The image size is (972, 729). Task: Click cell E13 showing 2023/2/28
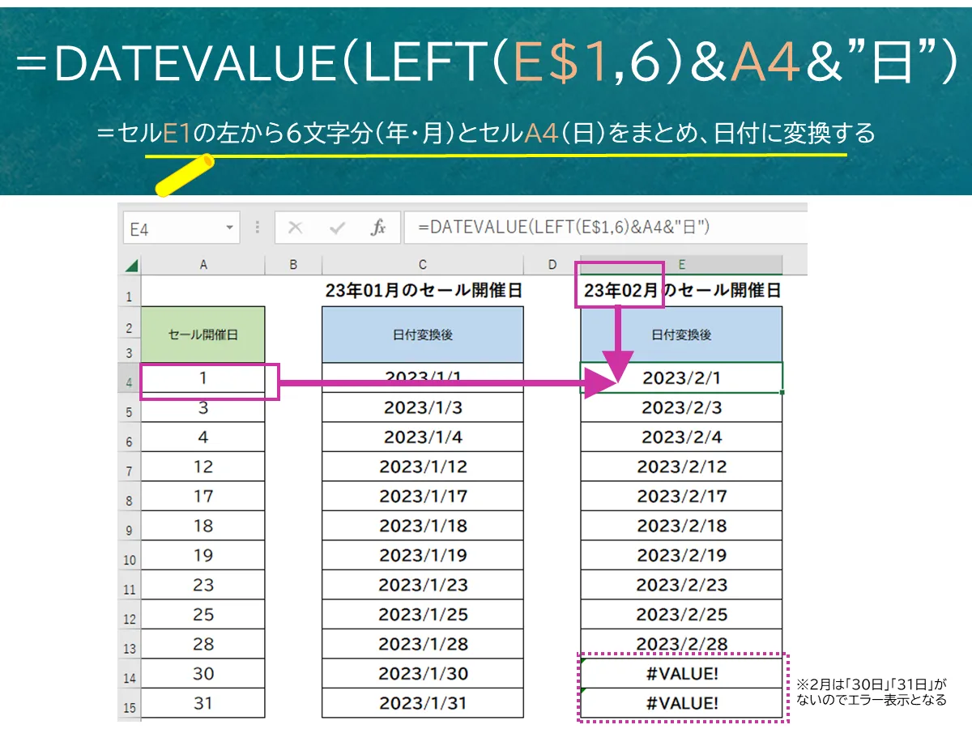click(681, 642)
